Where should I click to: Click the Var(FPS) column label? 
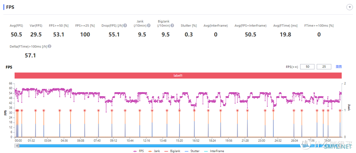[x=36, y=26]
